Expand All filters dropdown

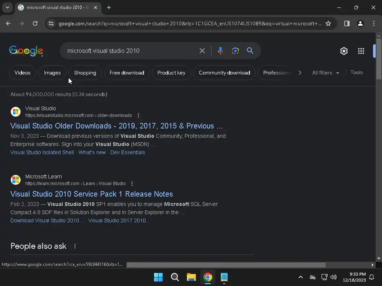(325, 73)
